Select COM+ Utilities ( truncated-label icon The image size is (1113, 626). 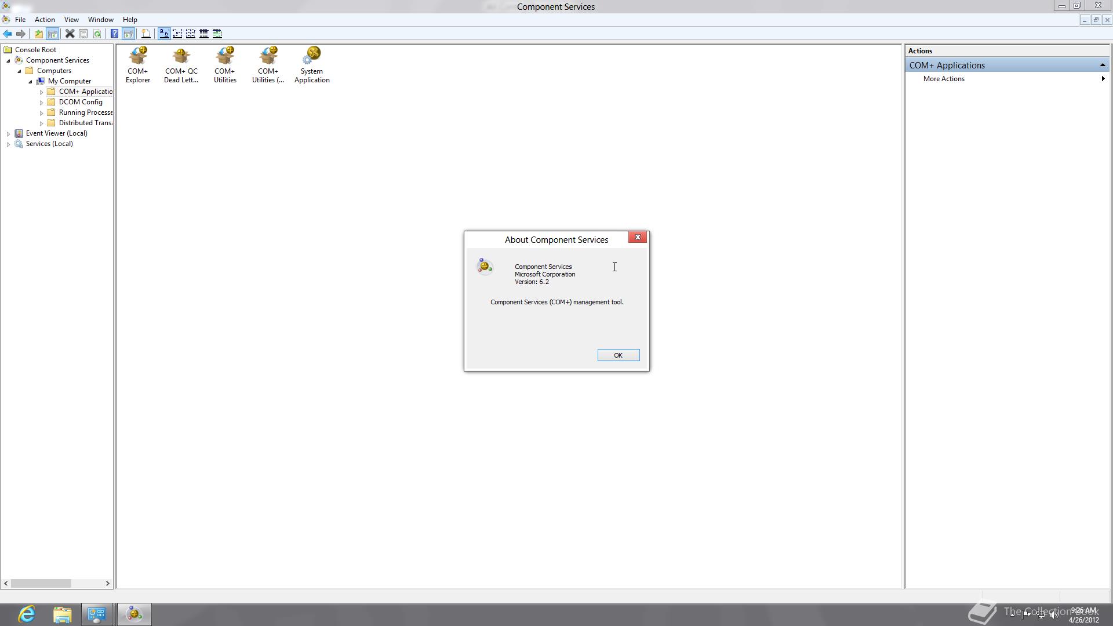coord(268,65)
